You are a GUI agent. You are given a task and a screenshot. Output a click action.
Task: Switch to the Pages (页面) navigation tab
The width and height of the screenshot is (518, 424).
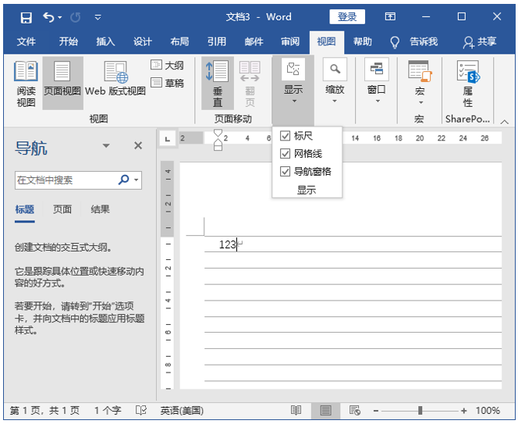(62, 209)
